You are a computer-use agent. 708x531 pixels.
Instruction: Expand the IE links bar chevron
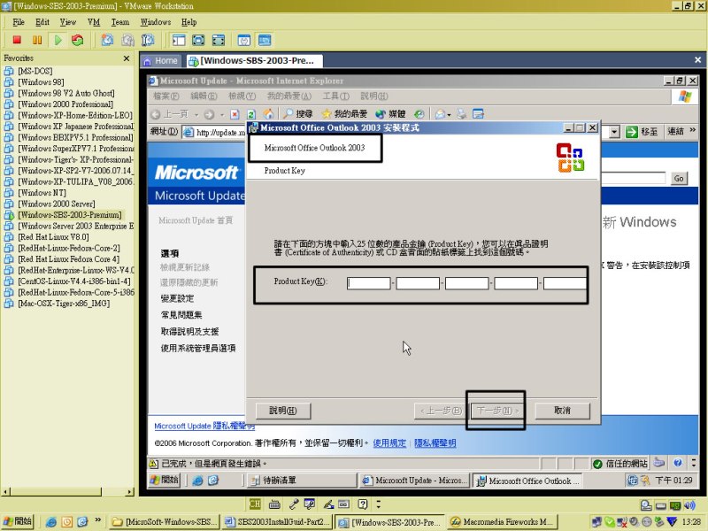693,130
